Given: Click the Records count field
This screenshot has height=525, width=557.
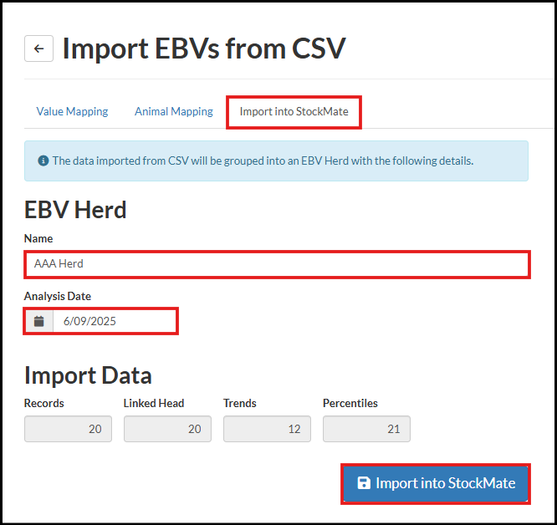Looking at the screenshot, I should 68,429.
